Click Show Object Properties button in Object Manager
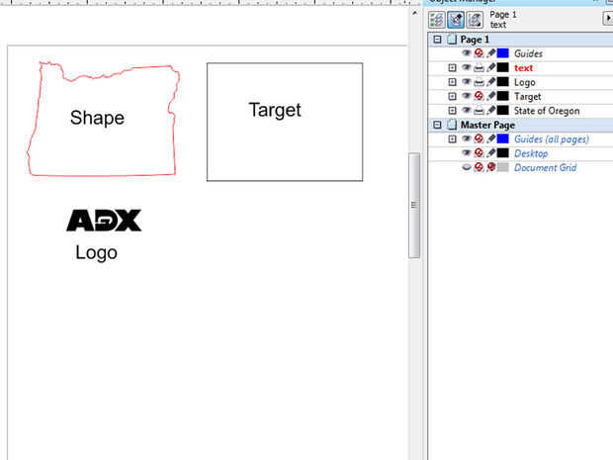 (437, 20)
